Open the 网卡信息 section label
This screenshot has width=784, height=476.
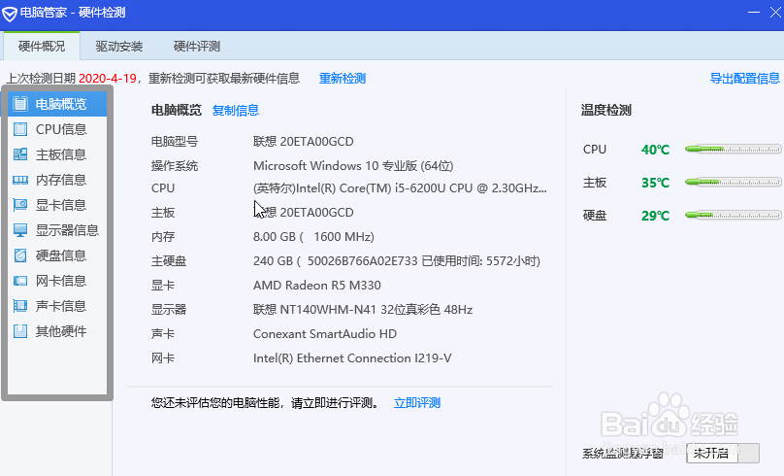pos(61,281)
